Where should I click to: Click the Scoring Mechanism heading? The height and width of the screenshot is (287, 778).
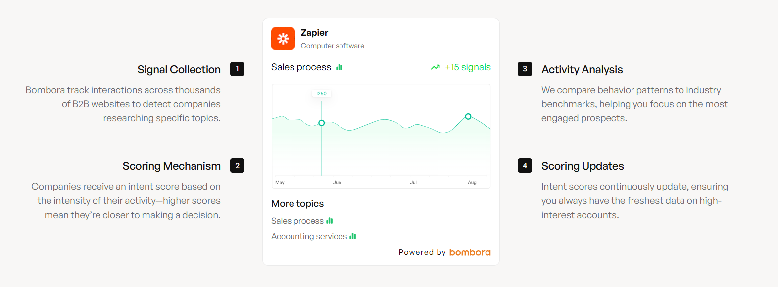171,166
